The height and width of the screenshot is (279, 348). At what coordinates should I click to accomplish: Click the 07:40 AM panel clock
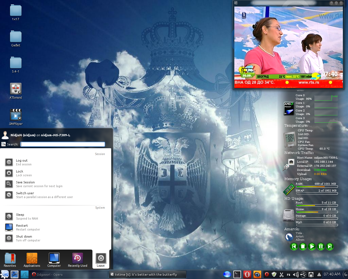(332, 274)
